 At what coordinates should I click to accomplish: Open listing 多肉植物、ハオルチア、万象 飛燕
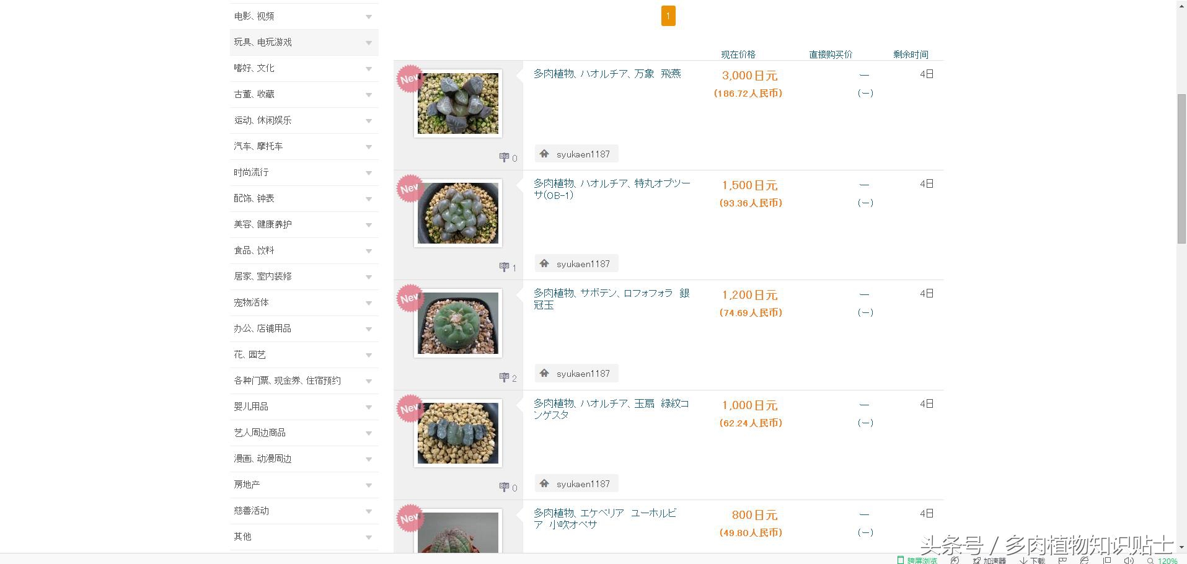pyautogui.click(x=607, y=74)
